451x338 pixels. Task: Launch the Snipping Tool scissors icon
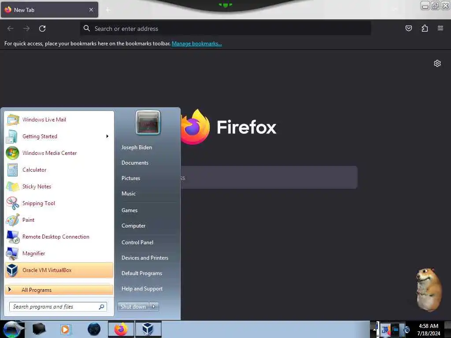pyautogui.click(x=13, y=203)
